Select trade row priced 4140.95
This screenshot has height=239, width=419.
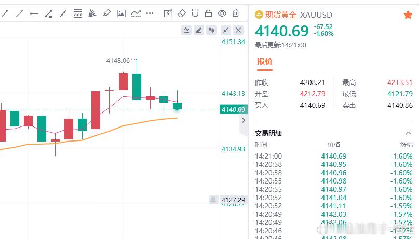(x=333, y=164)
